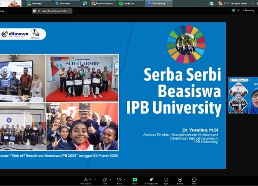The width and height of the screenshot is (258, 186).
Task: Expand the React options arrow
Action: (125, 180)
